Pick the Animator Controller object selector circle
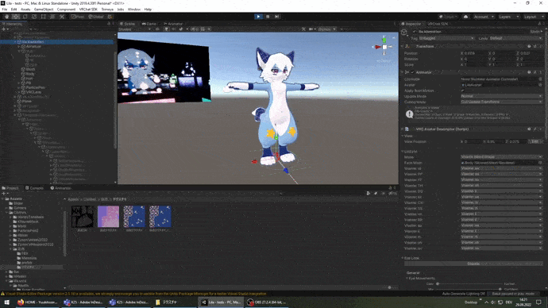This screenshot has width=548, height=308. (540, 79)
